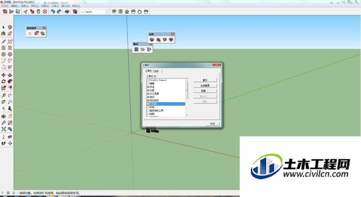Screen dimensions: 361x197
Task: Click the toolbar list scrollbar down arrow
Action: pos(187,115)
